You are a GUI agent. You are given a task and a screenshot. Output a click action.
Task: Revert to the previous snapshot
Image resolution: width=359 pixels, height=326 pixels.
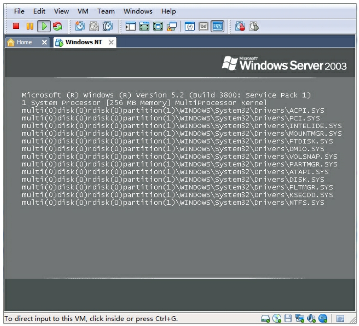[94, 26]
